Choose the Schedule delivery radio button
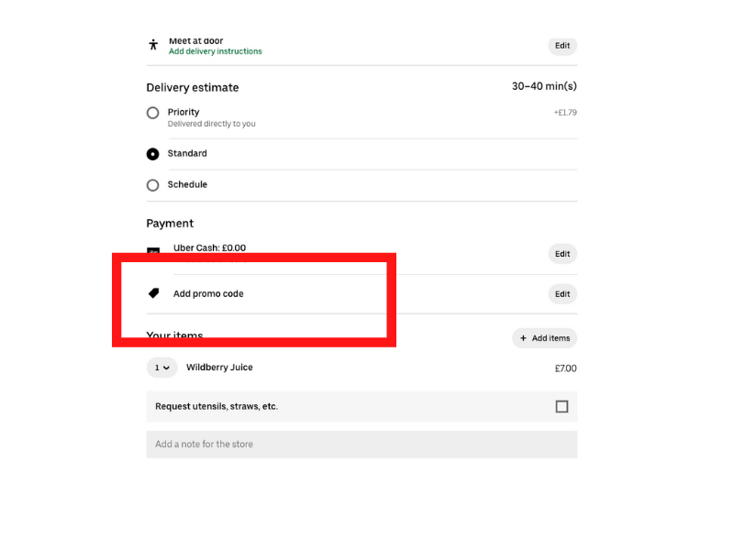Viewport: 734px width, 550px height. (152, 185)
